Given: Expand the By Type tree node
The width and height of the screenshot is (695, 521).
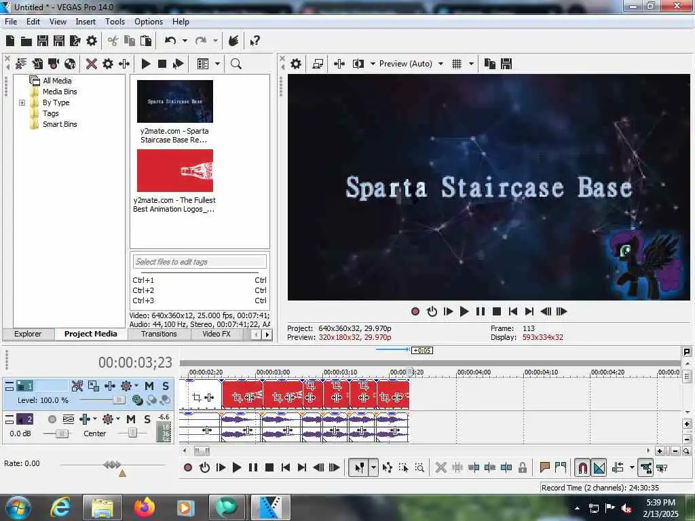Looking at the screenshot, I should 22,103.
